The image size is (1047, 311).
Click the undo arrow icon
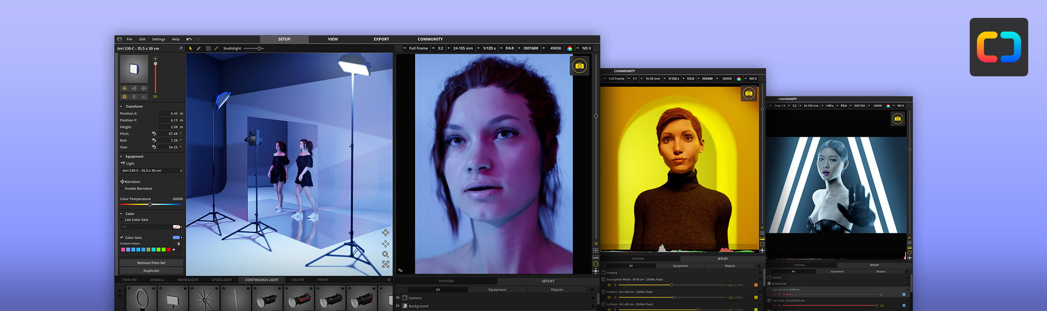(x=189, y=39)
